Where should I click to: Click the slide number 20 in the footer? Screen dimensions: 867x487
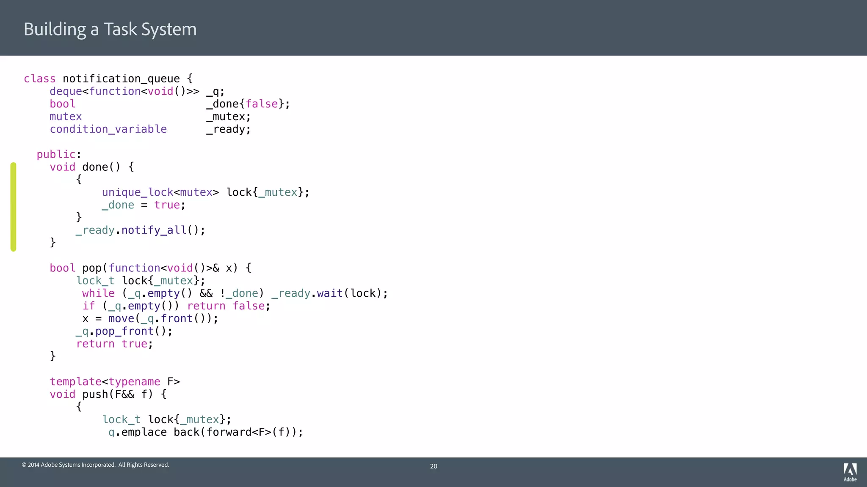(x=433, y=466)
